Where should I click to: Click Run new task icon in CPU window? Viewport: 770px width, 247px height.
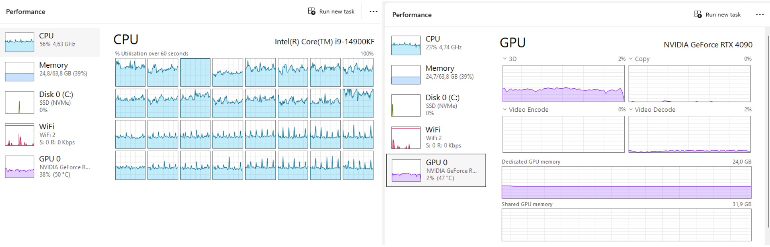pos(311,11)
